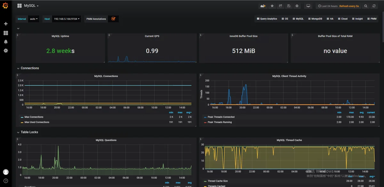The height and width of the screenshot is (187, 384).
Task: Open the MySQL dashboards link menu
Action: point(298,19)
